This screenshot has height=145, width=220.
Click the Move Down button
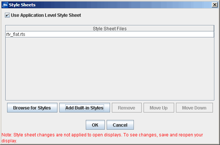point(194,108)
